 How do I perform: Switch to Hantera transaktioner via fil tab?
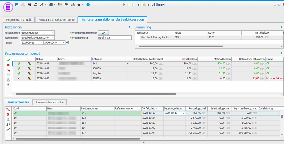click(x=56, y=20)
